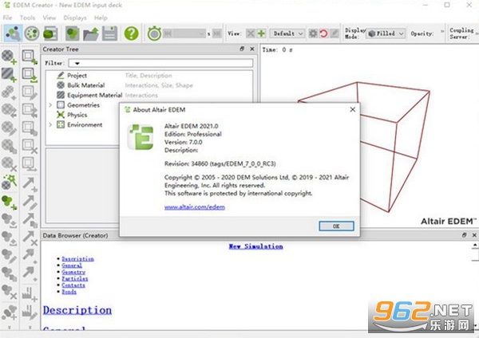
Task: Click the green plus view icon
Action: pyautogui.click(x=262, y=33)
